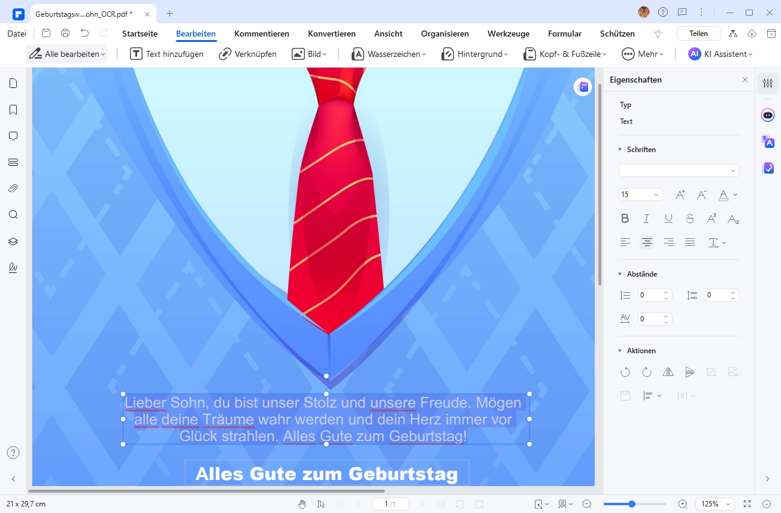
Task: Click the Teilen button
Action: (698, 34)
